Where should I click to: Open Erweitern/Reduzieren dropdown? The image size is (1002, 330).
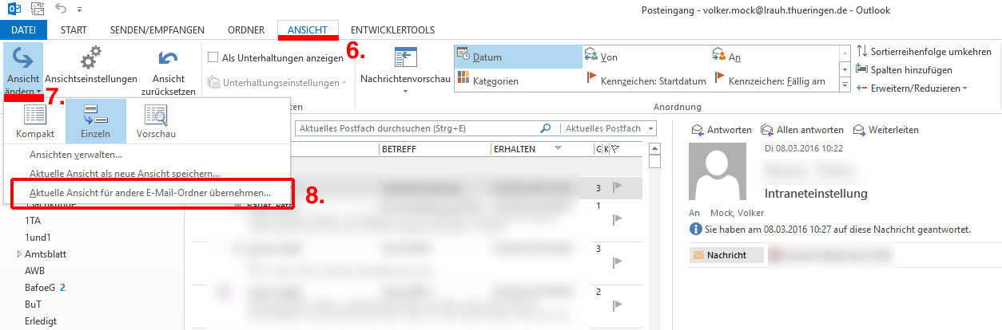(x=912, y=88)
